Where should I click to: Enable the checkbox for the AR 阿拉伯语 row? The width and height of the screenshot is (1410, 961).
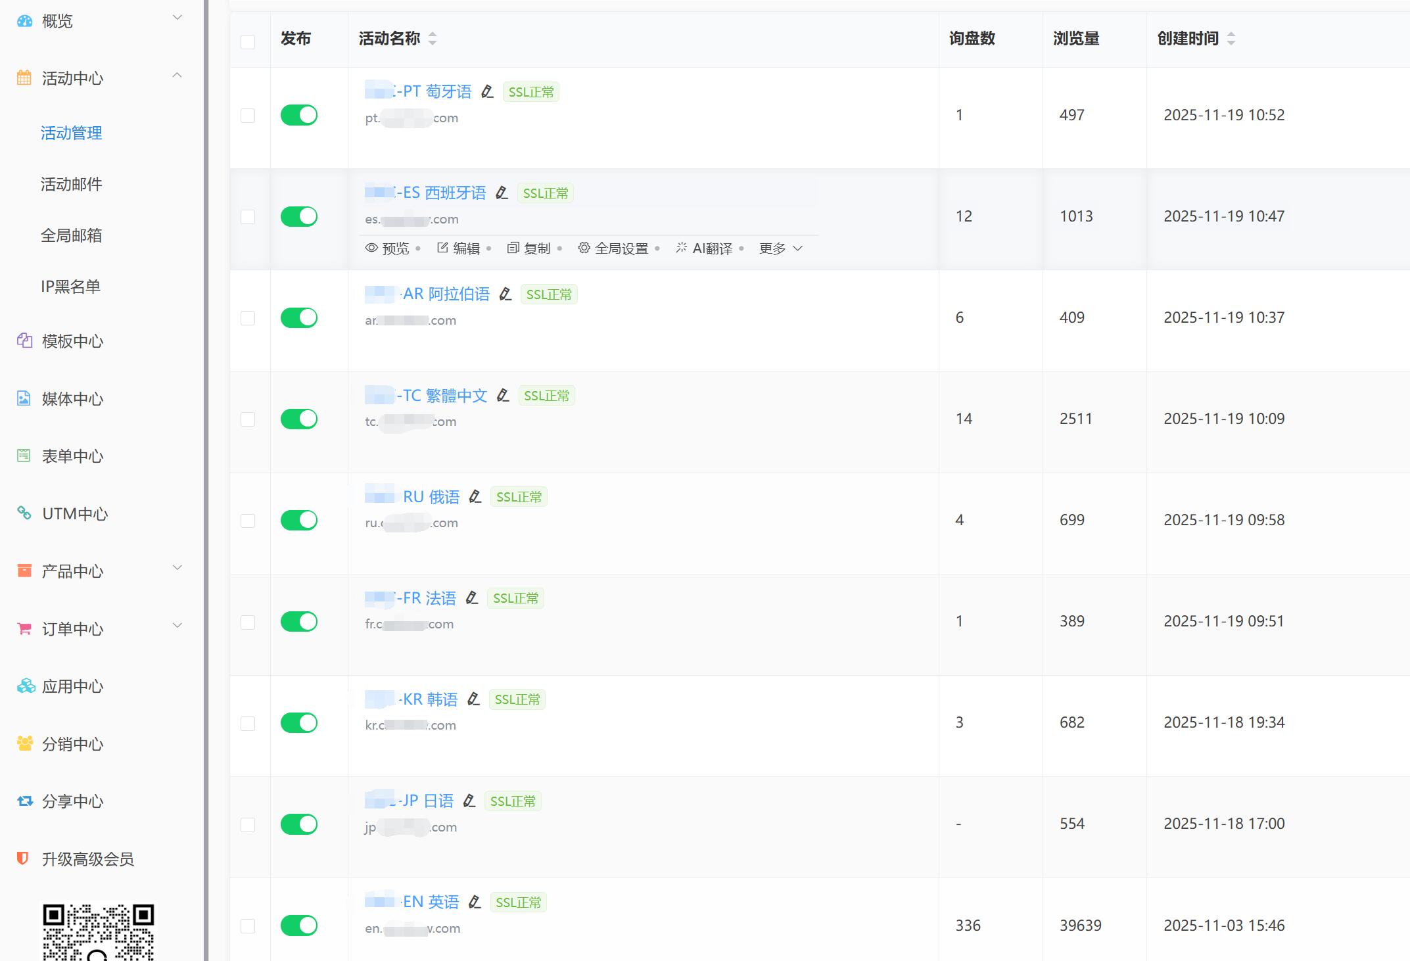(248, 317)
